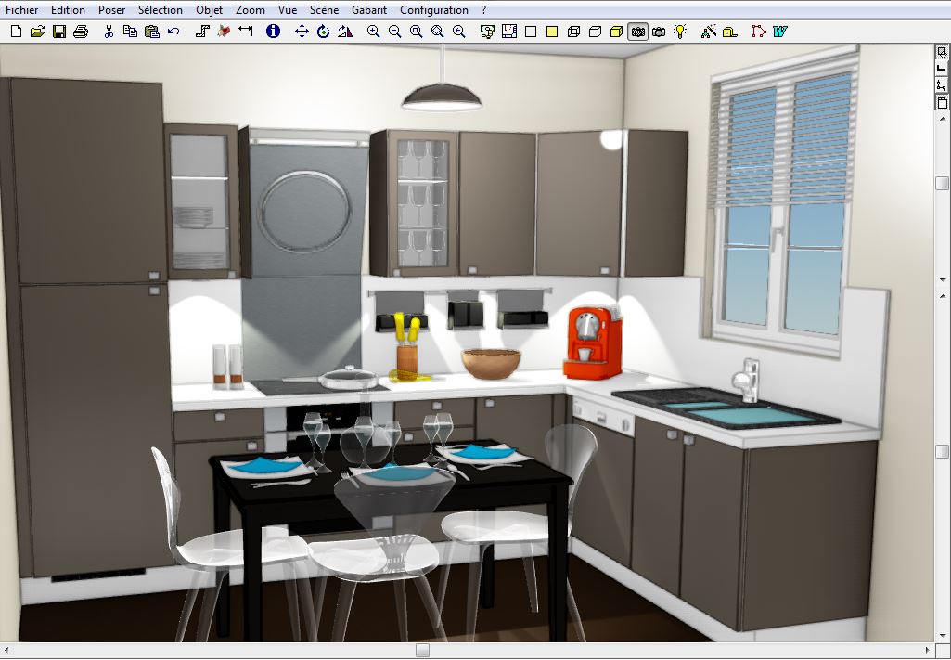Click the red polyline path icon

[758, 32]
